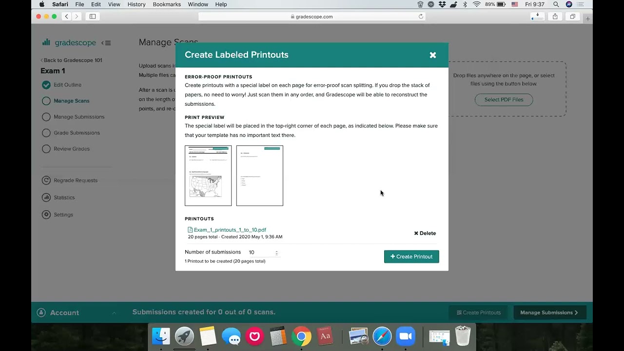Show Safari tab overview
Image resolution: width=624 pixels, height=351 pixels.
(572, 17)
